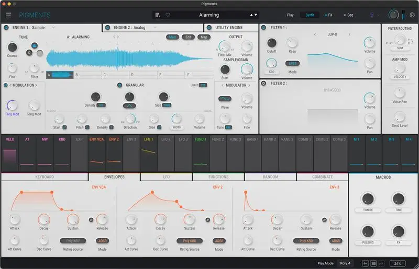Click the keyboard tracking icon in Tune section

click(34, 45)
